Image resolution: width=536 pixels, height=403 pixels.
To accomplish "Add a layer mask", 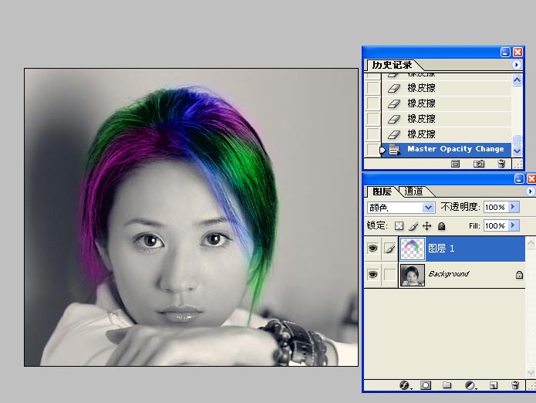I will coord(426,385).
